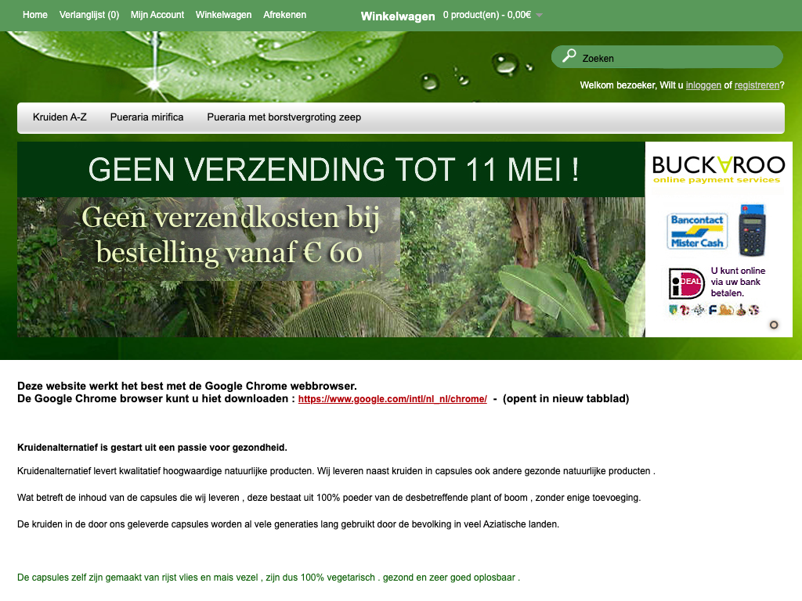
Task: Click the Bancontact Mister Cash logo
Action: click(696, 231)
